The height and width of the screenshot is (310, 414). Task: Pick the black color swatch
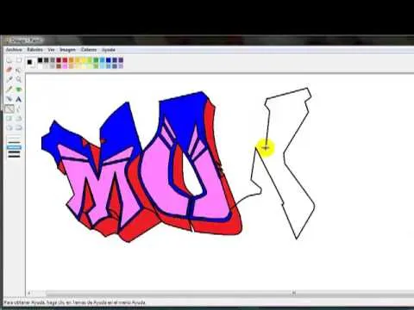[x=40, y=60]
